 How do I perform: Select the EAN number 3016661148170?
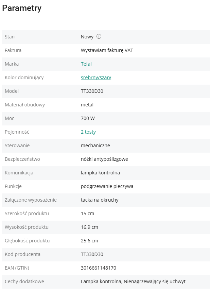tap(99, 268)
